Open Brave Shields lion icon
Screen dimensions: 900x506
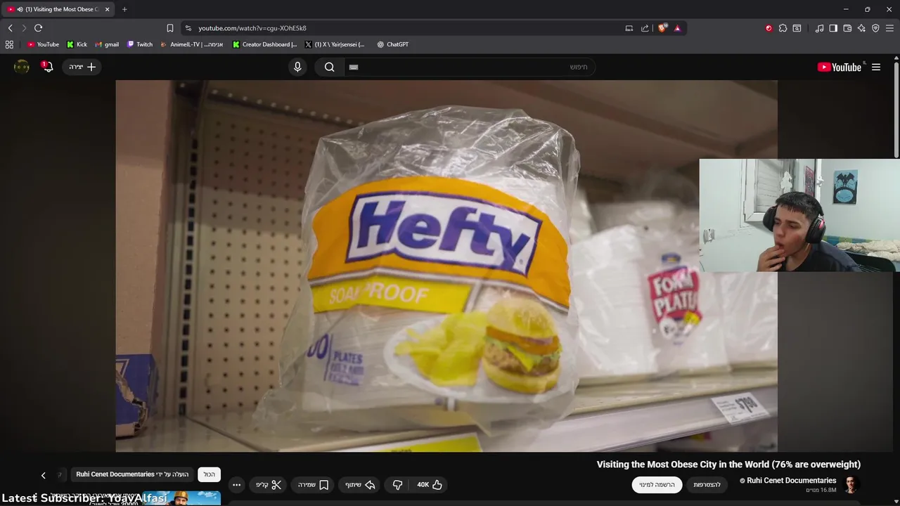pyautogui.click(x=662, y=28)
